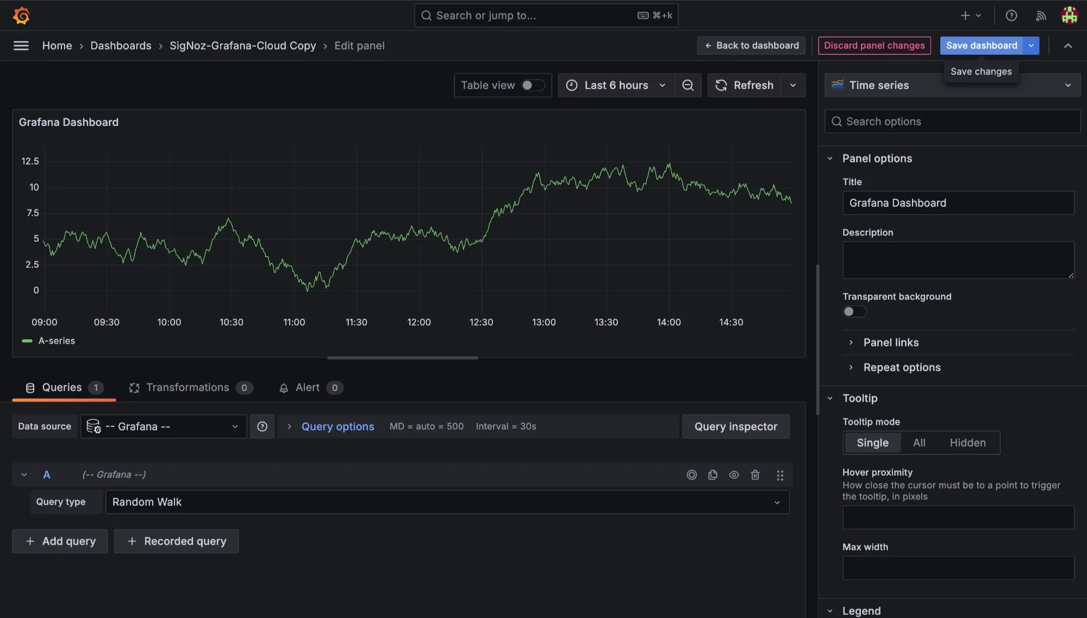Click the Grafana logo
1087x618 pixels.
[x=21, y=15]
